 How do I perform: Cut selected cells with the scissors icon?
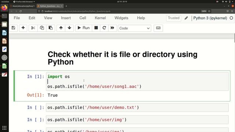[33, 28]
